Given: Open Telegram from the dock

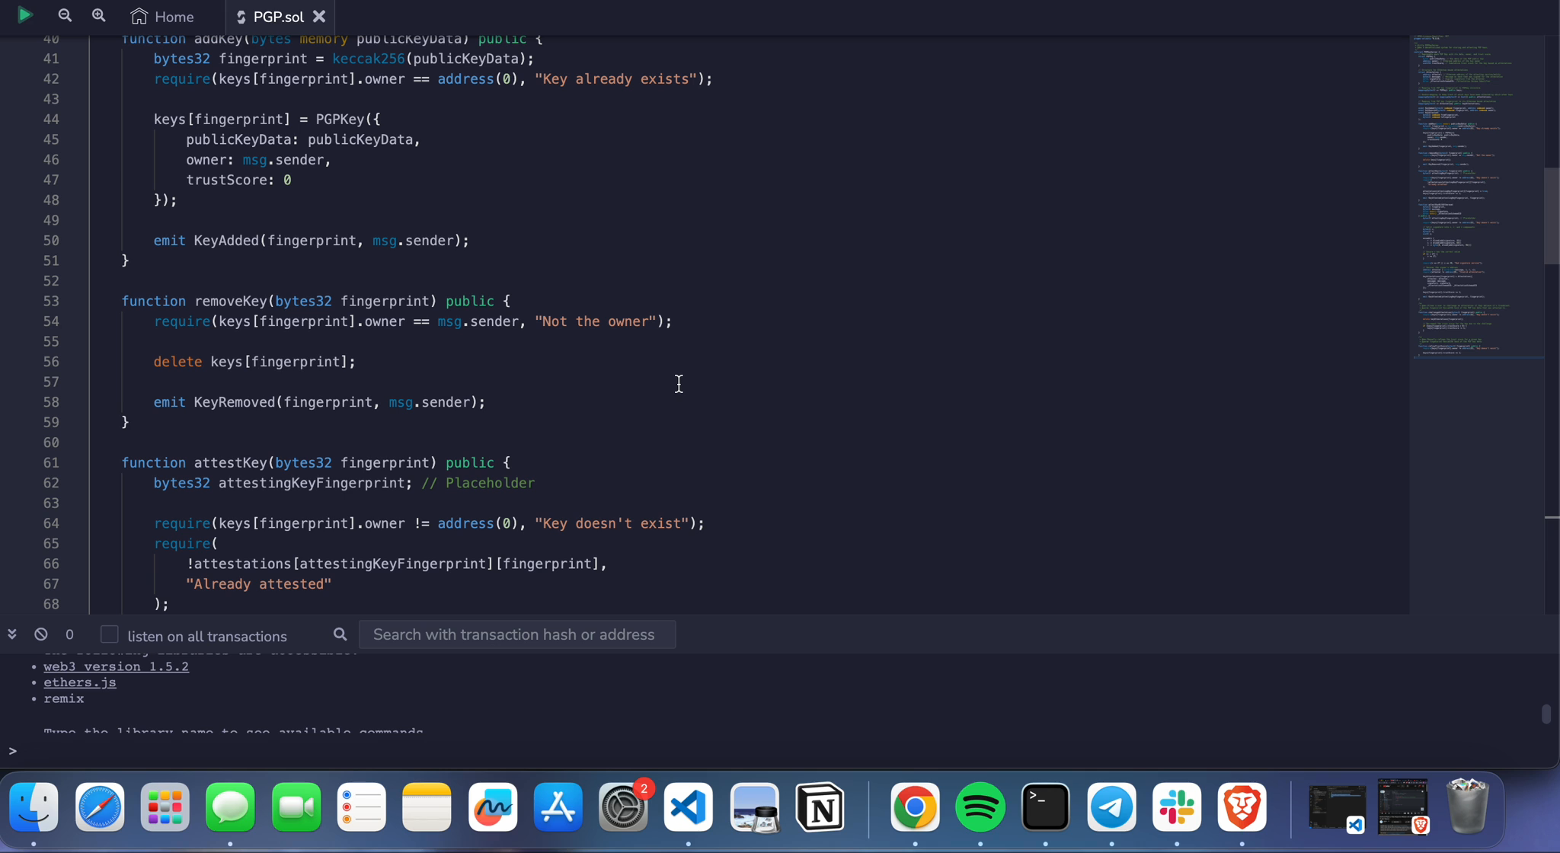Looking at the screenshot, I should pyautogui.click(x=1112, y=807).
